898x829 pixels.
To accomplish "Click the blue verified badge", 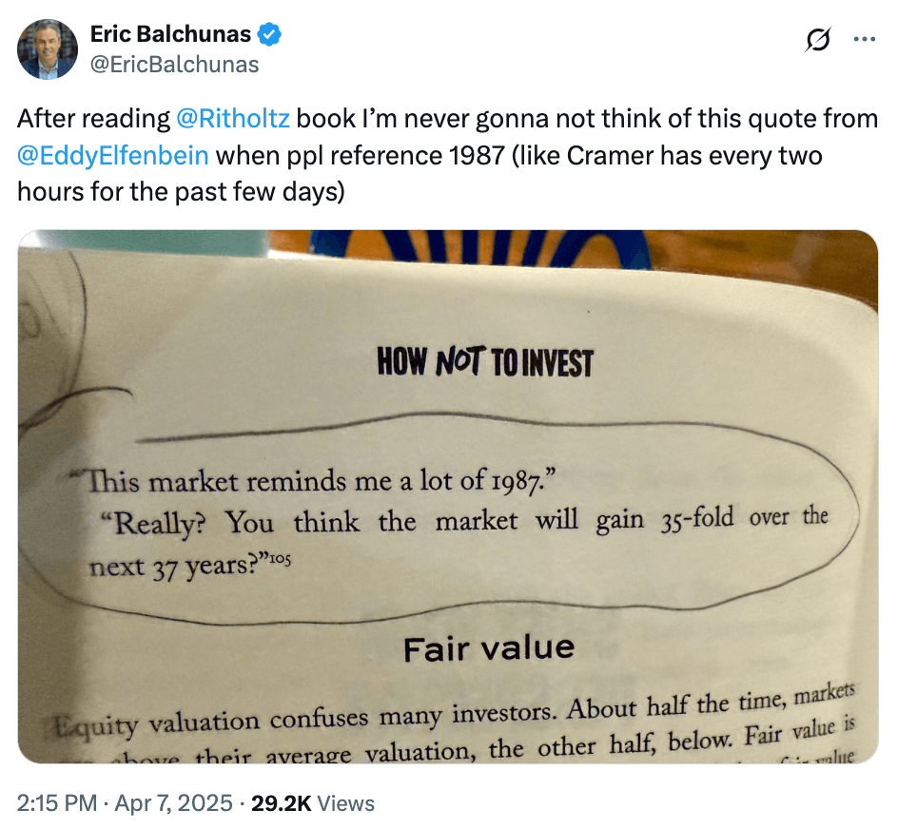I will coord(270,35).
